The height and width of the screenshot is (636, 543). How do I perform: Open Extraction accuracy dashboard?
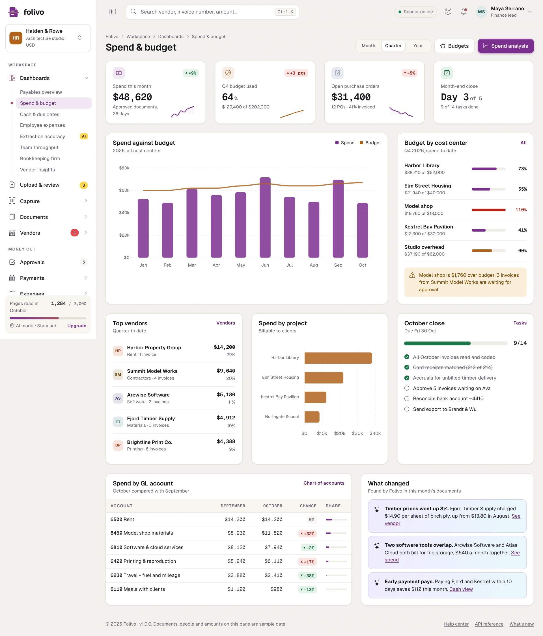pos(54,136)
